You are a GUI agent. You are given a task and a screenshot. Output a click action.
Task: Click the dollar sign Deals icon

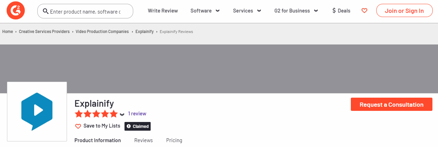pyautogui.click(x=334, y=11)
